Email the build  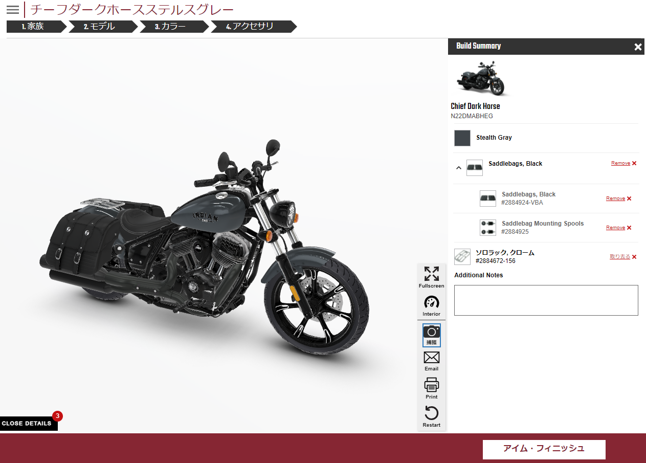[x=432, y=361]
